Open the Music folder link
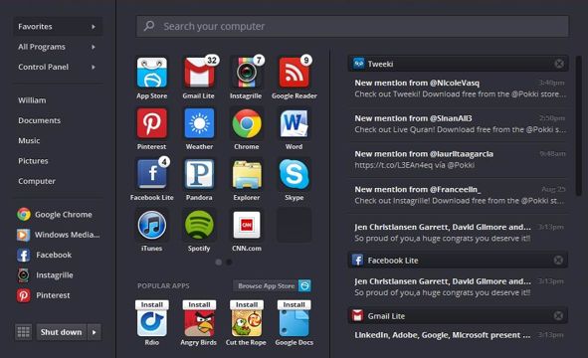 29,141
